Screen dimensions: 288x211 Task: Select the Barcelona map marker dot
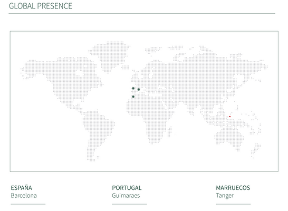[x=139, y=90]
